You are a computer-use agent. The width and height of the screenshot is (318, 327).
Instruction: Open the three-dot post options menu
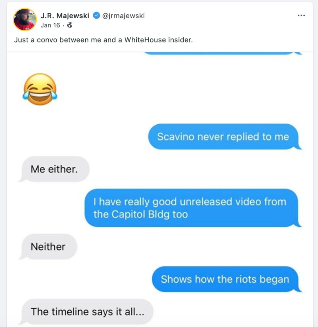click(301, 15)
